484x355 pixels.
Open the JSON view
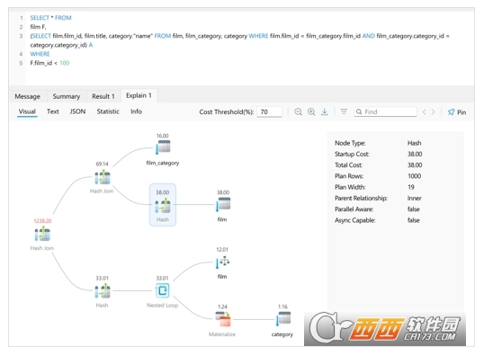click(x=77, y=111)
